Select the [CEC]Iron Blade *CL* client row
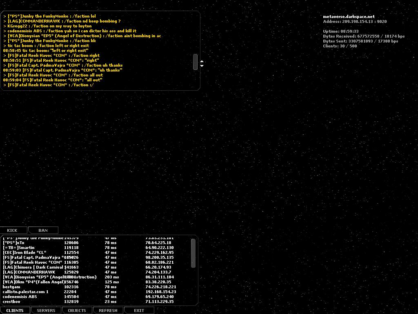The image size is (418, 314). point(24,253)
